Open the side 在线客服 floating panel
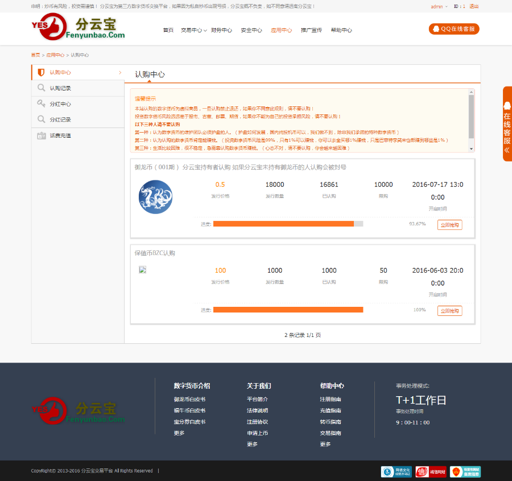512x481 pixels. point(507,124)
